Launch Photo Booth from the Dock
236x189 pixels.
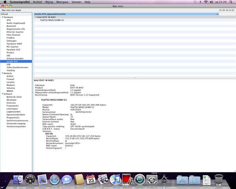[x=127, y=180]
